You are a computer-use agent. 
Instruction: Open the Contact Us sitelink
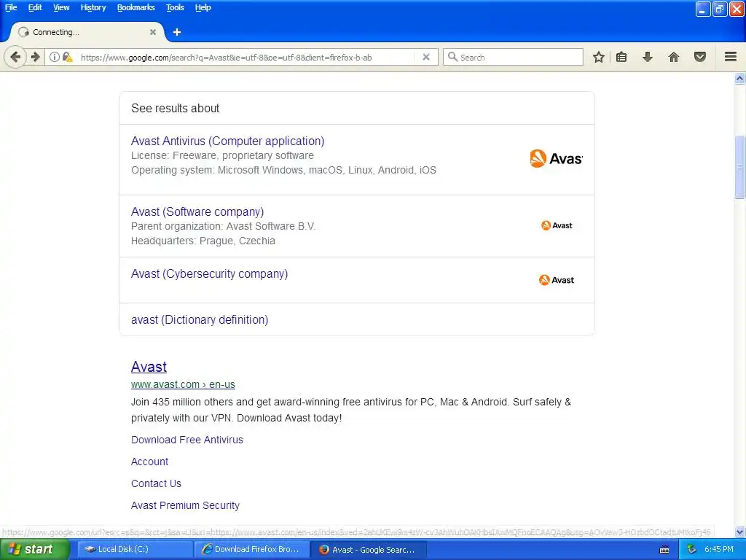[156, 483]
